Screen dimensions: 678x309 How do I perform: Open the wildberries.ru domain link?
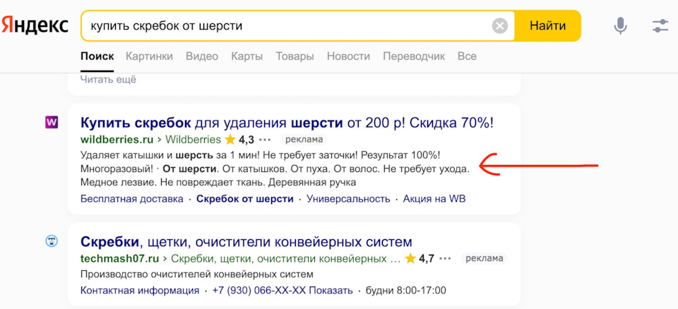pos(117,140)
